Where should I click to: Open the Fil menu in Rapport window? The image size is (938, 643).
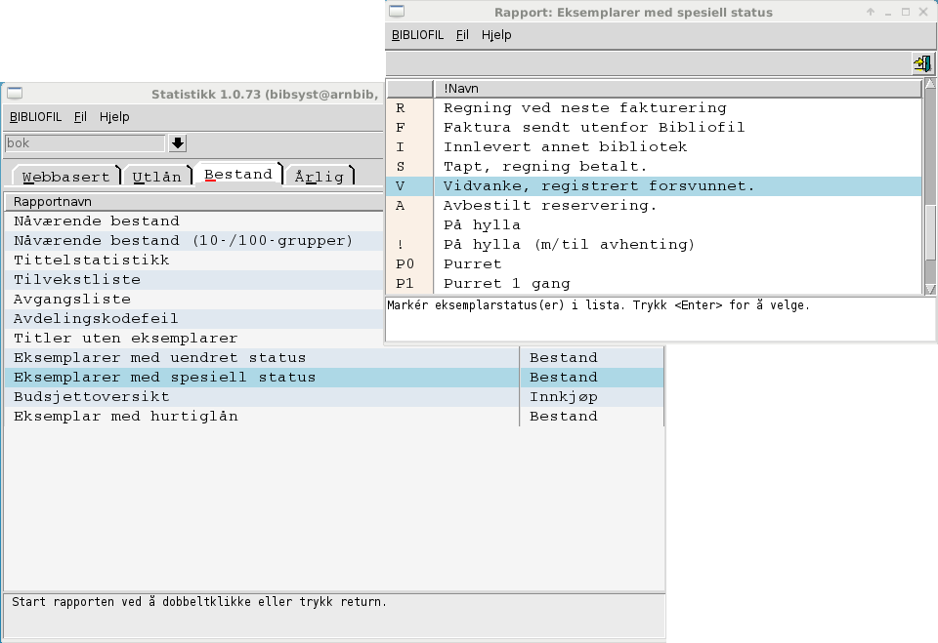462,35
